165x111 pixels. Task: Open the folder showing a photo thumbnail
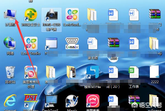point(71,72)
